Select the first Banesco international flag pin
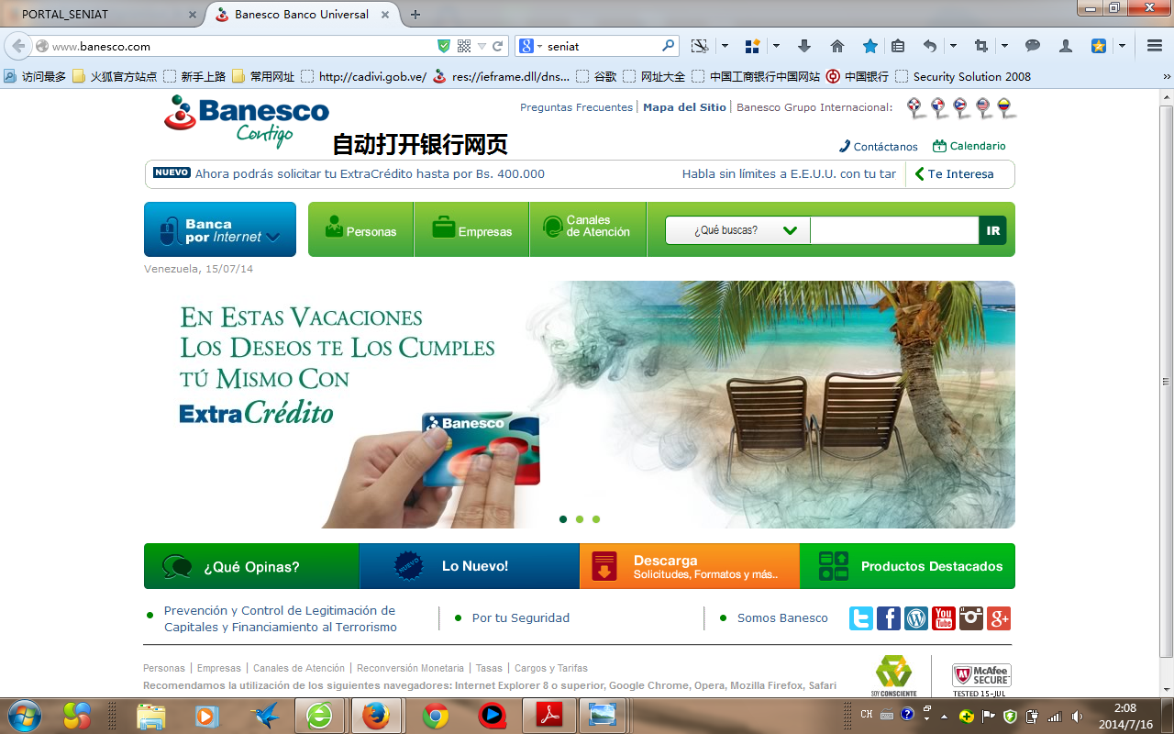 click(x=914, y=108)
